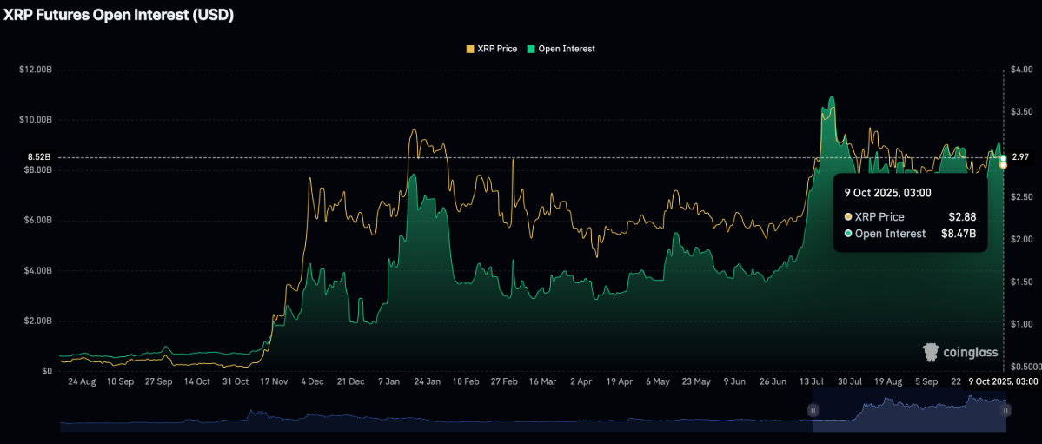Click the yellow XRP Price legend square
This screenshot has width=1042, height=444.
tap(471, 50)
